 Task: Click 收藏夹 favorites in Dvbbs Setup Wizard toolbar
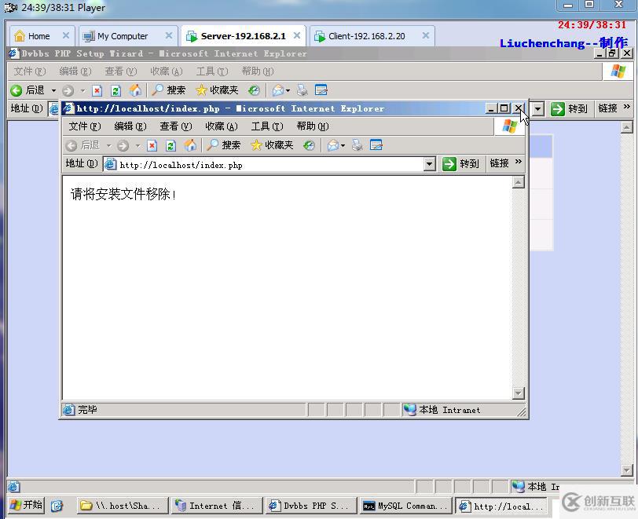(217, 90)
